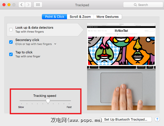Screen dimensions: 164x126
Task: Click the red close window button
Action: click(4, 5)
